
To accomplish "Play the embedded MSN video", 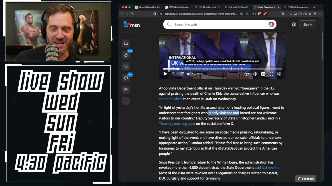I will pos(165,74).
